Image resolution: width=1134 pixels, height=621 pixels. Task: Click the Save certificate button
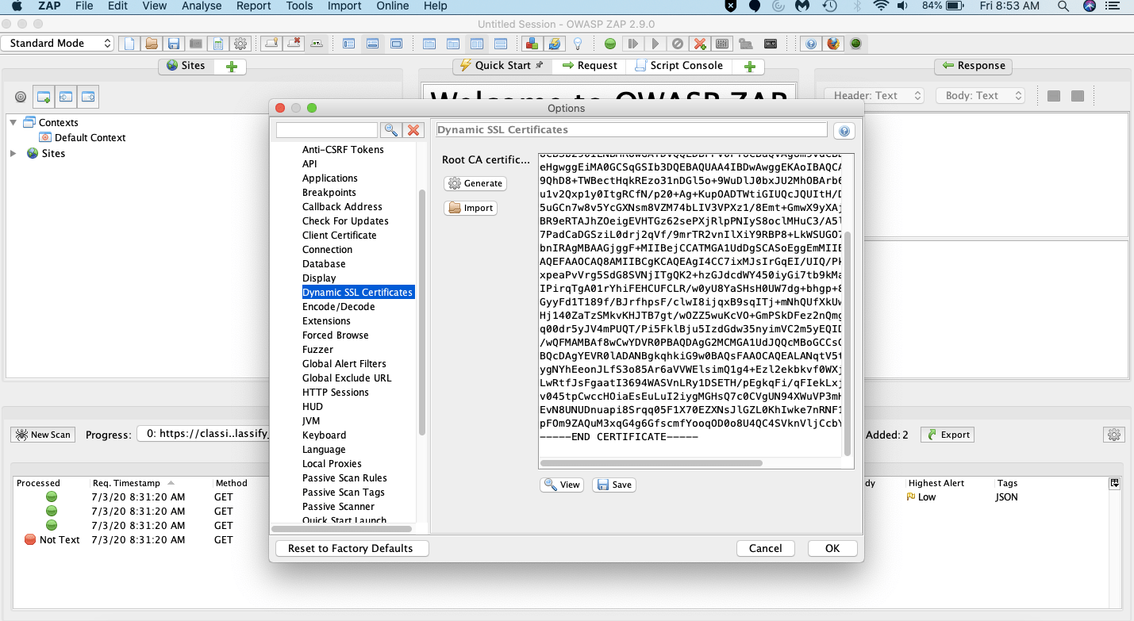[614, 485]
